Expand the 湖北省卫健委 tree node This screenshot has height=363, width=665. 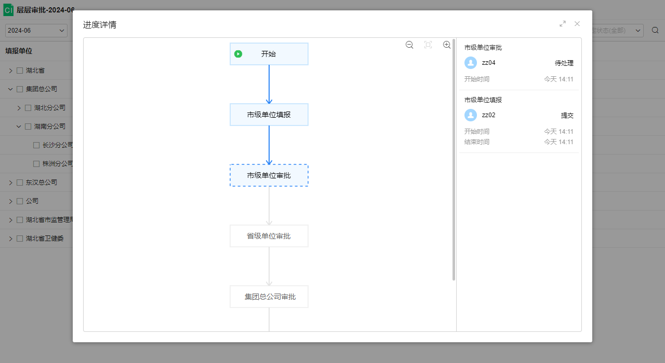(10, 239)
